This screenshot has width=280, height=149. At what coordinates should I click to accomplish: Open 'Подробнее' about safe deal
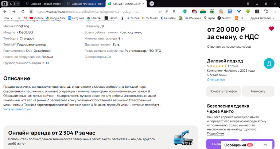(215, 133)
